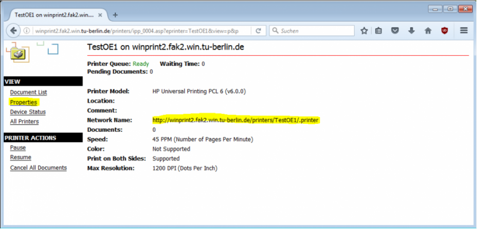Open the Document List link
477x229 pixels.
pyautogui.click(x=29, y=93)
